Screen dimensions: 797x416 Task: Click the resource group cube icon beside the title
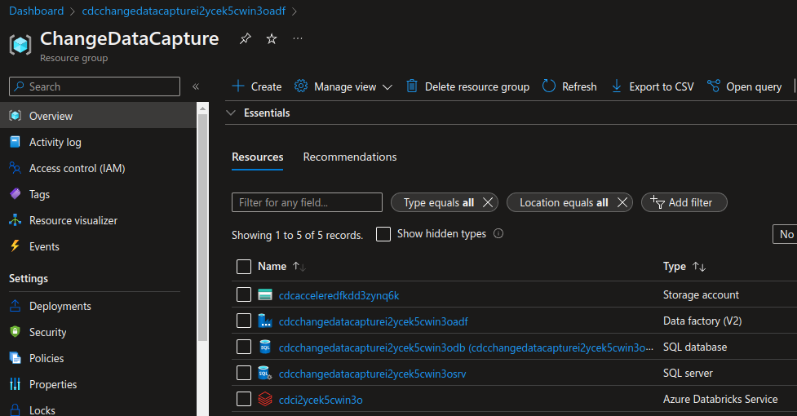pyautogui.click(x=20, y=45)
